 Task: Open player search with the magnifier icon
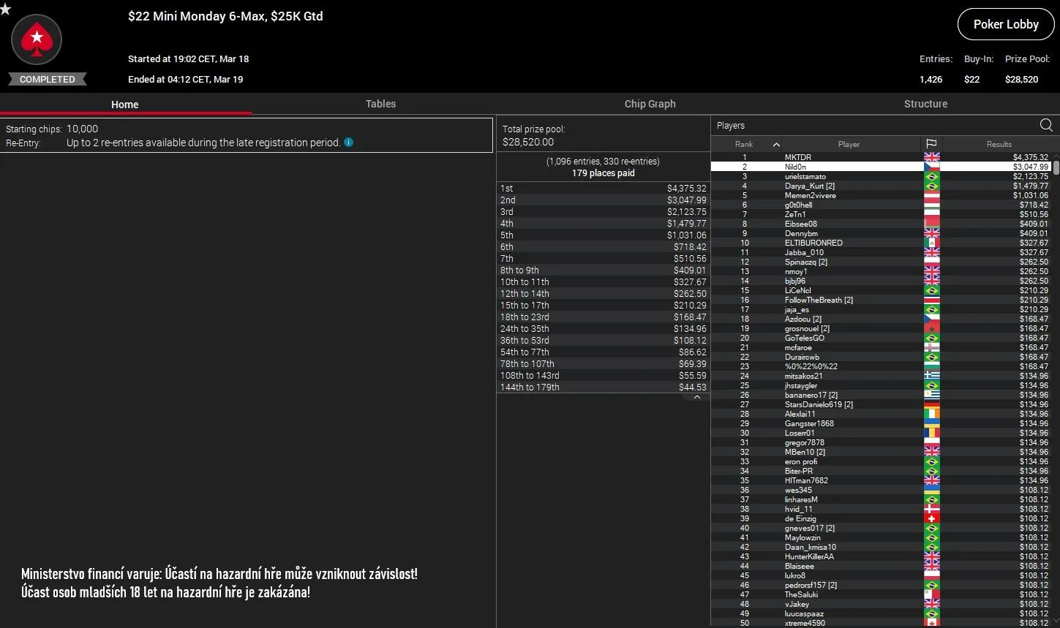(1046, 125)
